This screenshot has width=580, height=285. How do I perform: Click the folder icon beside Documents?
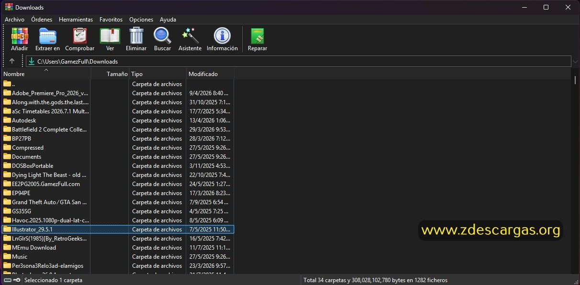7,156
